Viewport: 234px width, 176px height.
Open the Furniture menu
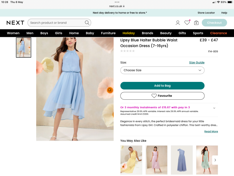(x=108, y=33)
